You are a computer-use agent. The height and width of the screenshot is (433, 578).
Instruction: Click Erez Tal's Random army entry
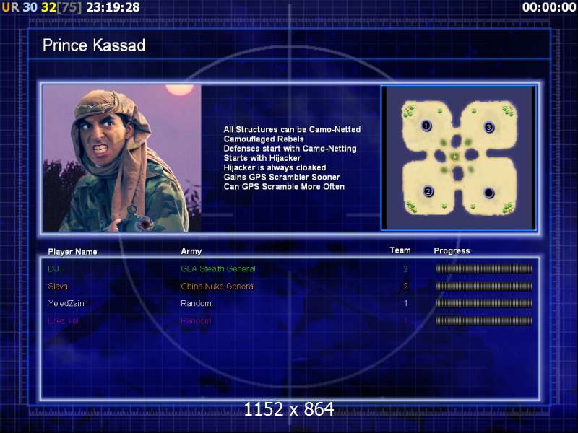[196, 320]
